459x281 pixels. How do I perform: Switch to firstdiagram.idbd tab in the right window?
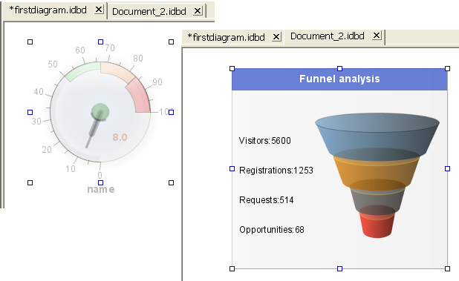click(x=227, y=37)
